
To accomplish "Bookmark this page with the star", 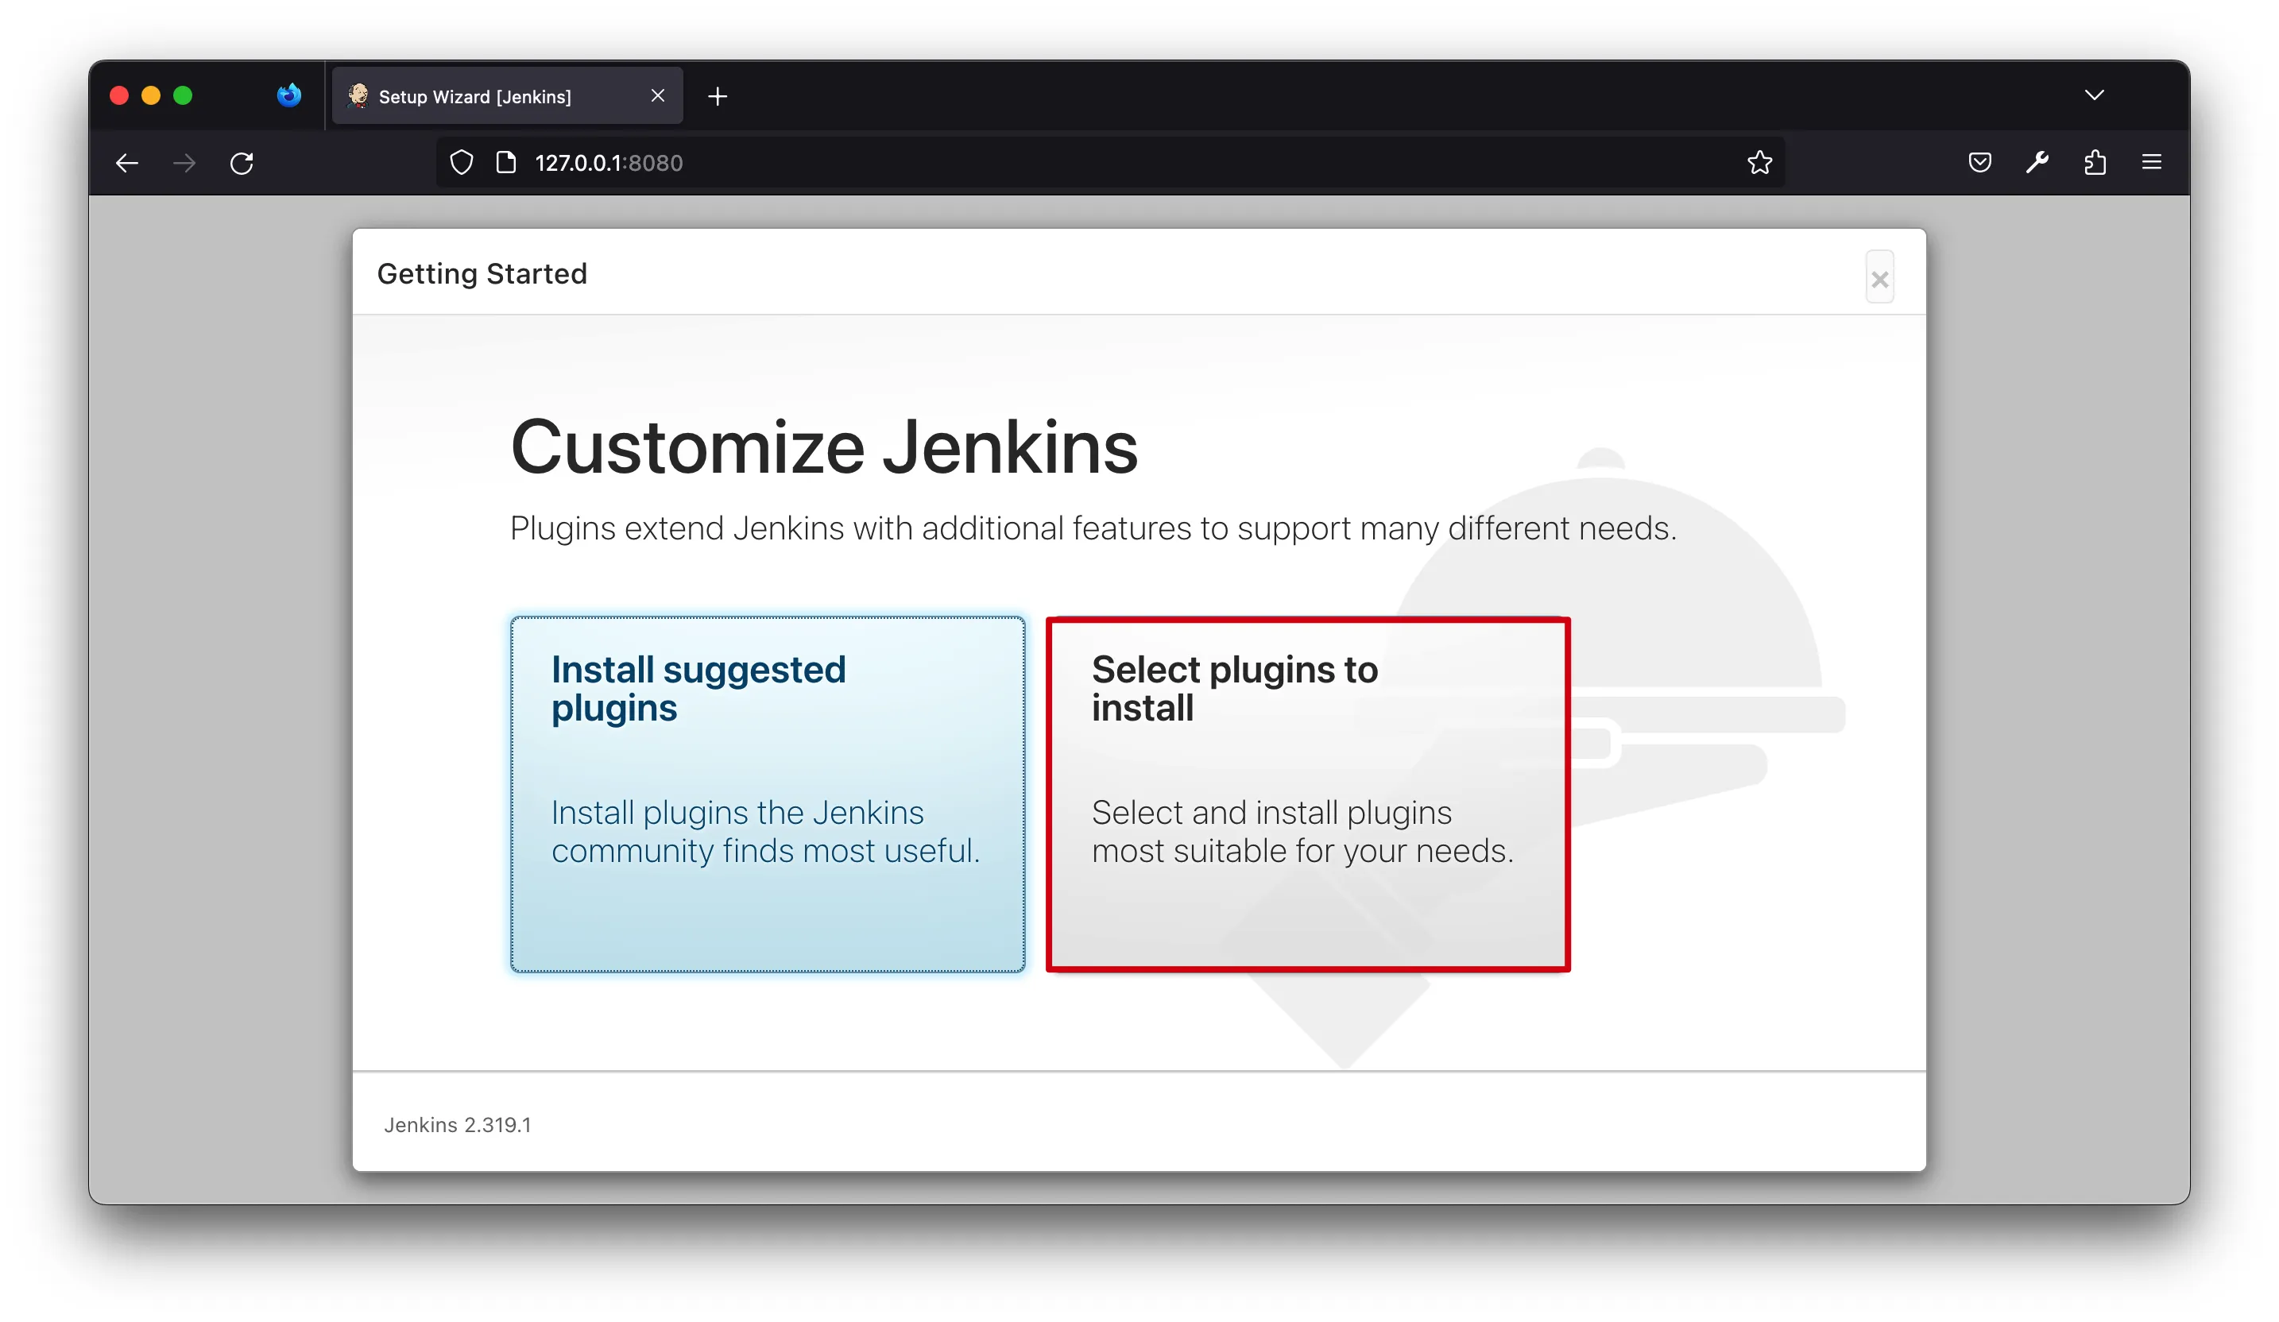I will [1759, 163].
